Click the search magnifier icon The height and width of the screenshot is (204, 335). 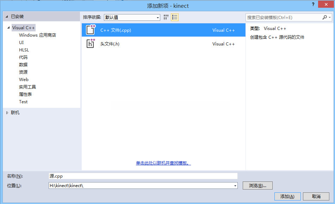click(324, 17)
